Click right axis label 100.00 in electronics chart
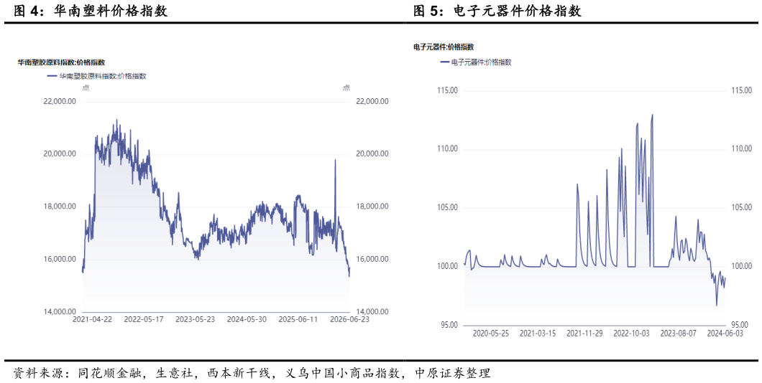The width and height of the screenshot is (762, 383). click(741, 266)
